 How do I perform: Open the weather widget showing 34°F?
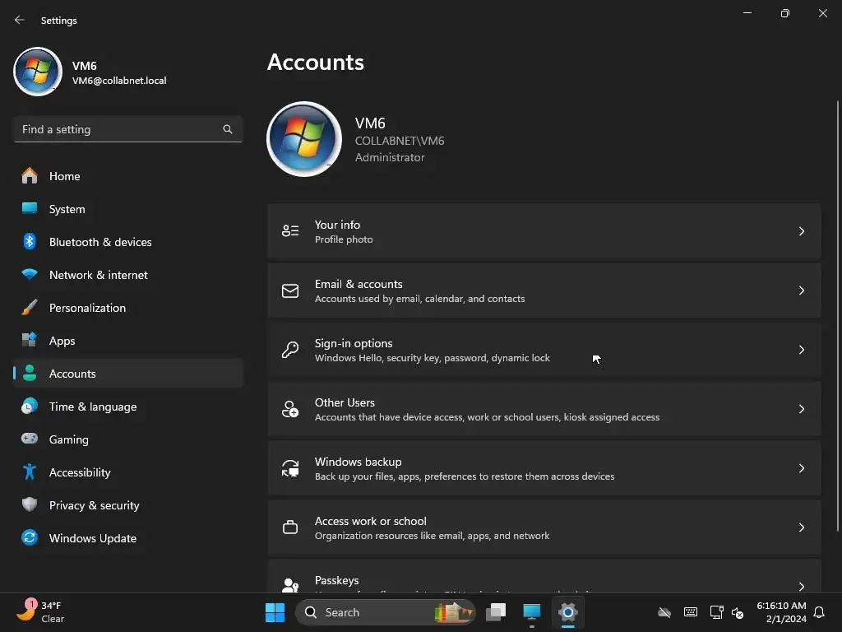coord(40,612)
